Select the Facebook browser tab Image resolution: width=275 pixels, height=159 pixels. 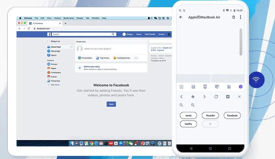[x=45, y=23]
